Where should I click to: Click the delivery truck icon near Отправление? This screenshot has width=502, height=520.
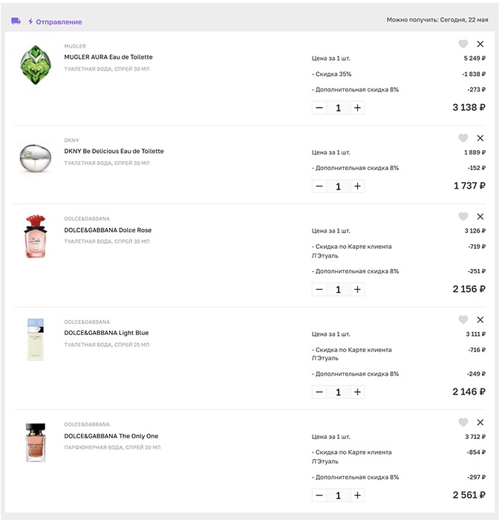coord(16,22)
